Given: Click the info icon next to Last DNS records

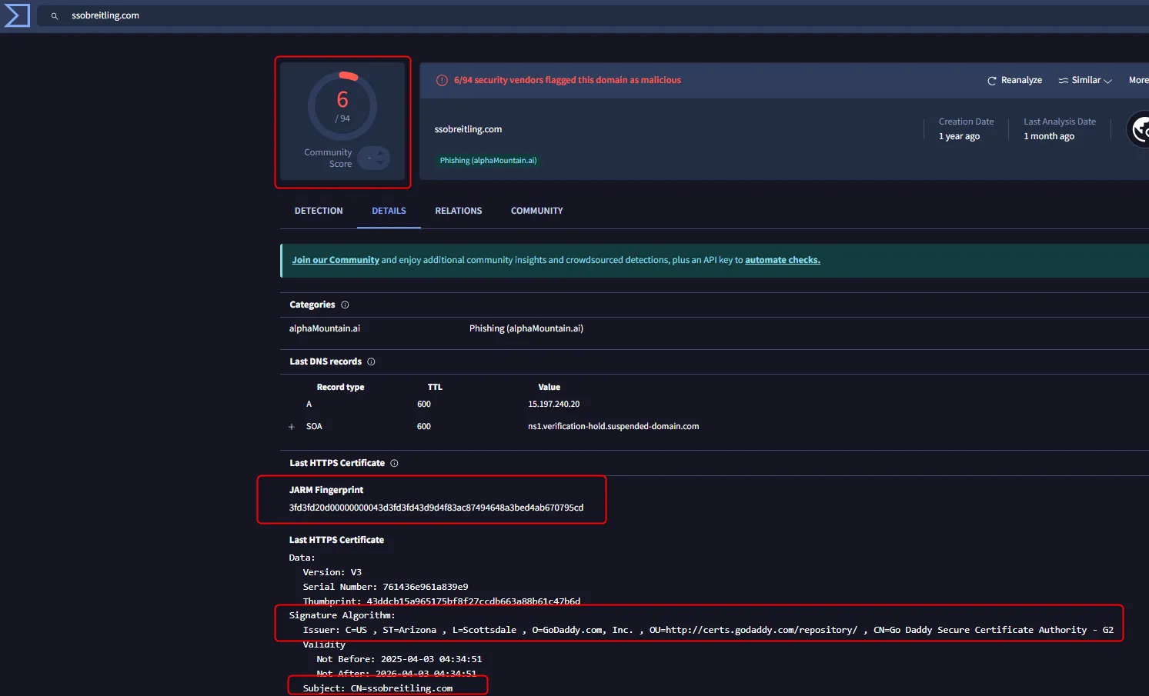Looking at the screenshot, I should (371, 361).
